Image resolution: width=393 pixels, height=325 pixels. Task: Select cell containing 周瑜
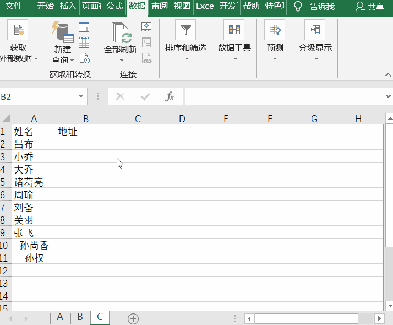34,194
